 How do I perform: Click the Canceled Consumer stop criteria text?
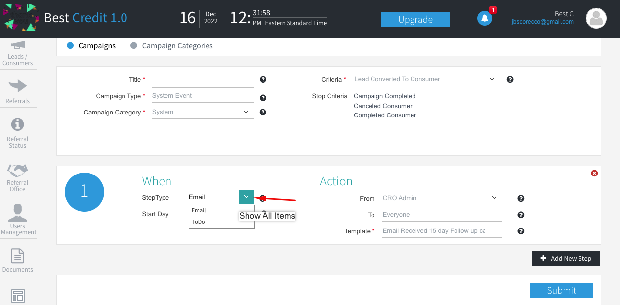(x=383, y=106)
